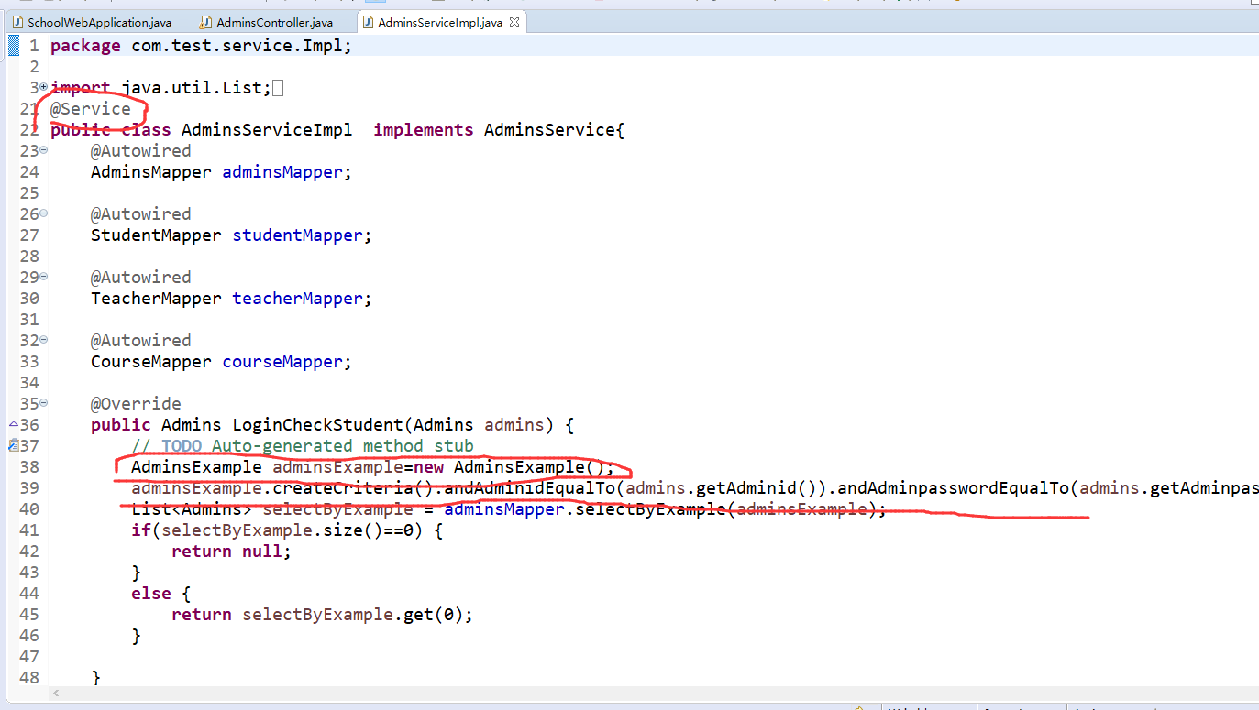
Task: Select the AdminsServiceImpl.java editor tab
Action: click(x=439, y=22)
